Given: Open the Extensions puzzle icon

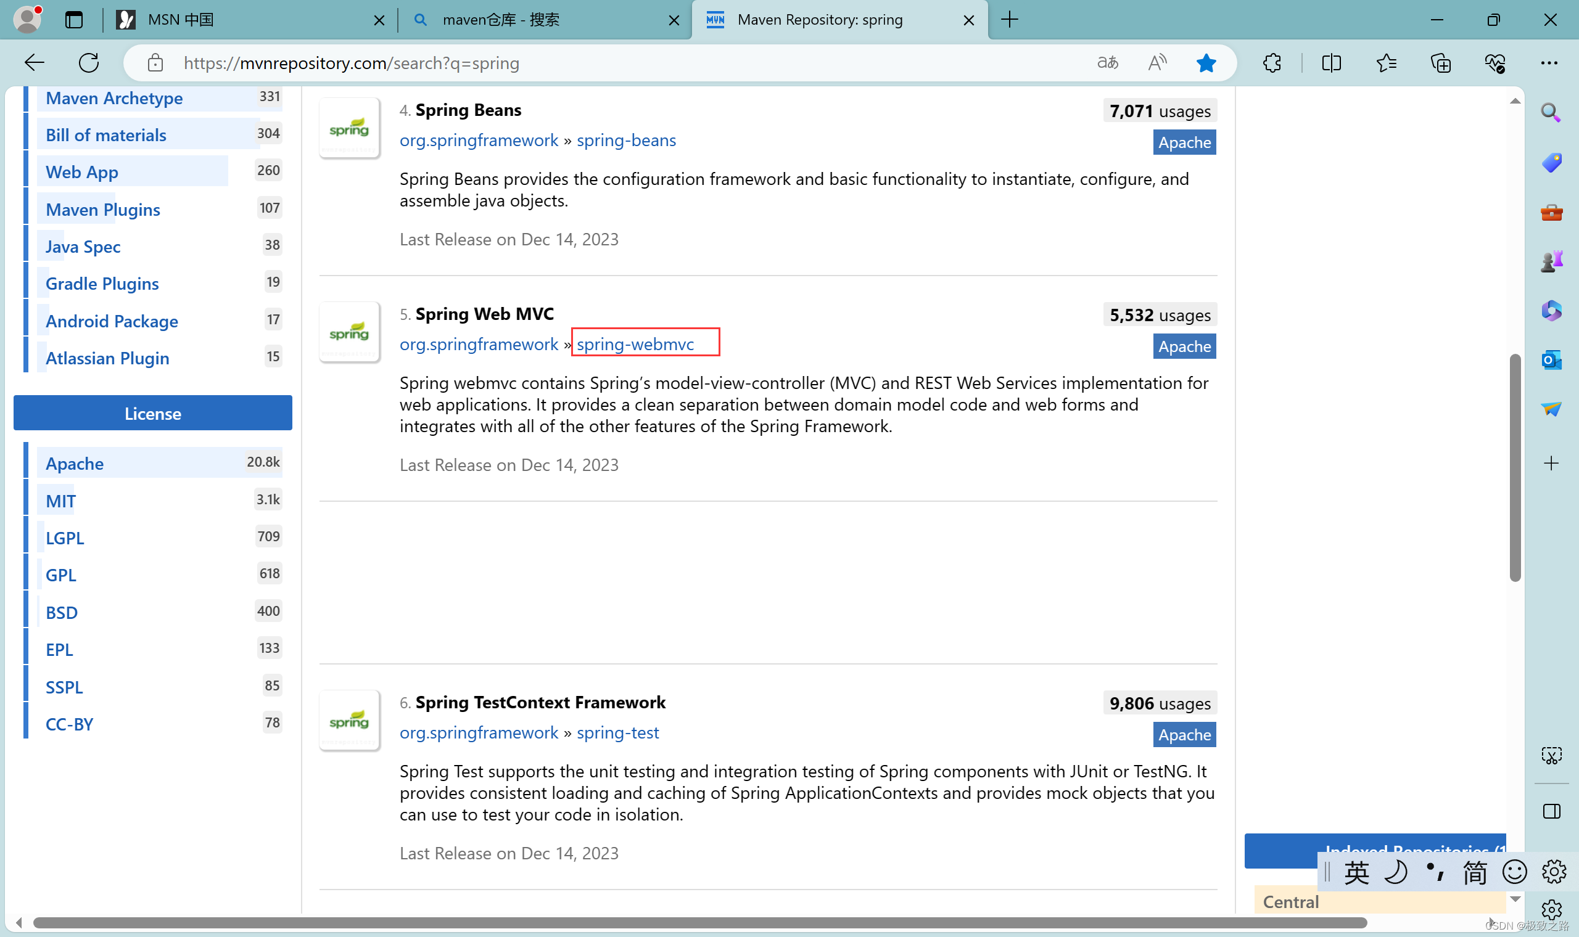Looking at the screenshot, I should coord(1272,62).
